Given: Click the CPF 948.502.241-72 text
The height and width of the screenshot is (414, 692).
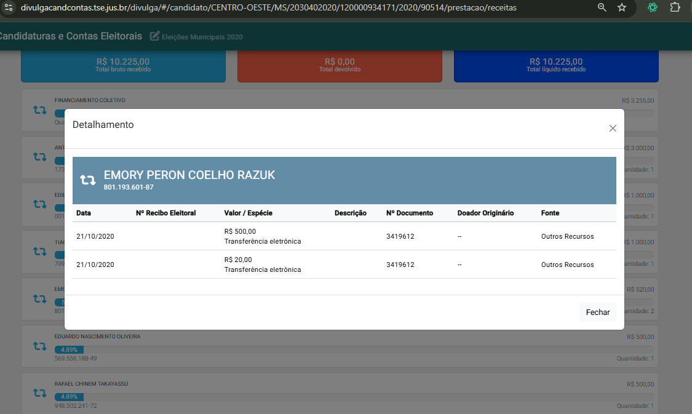Looking at the screenshot, I should point(76,405).
